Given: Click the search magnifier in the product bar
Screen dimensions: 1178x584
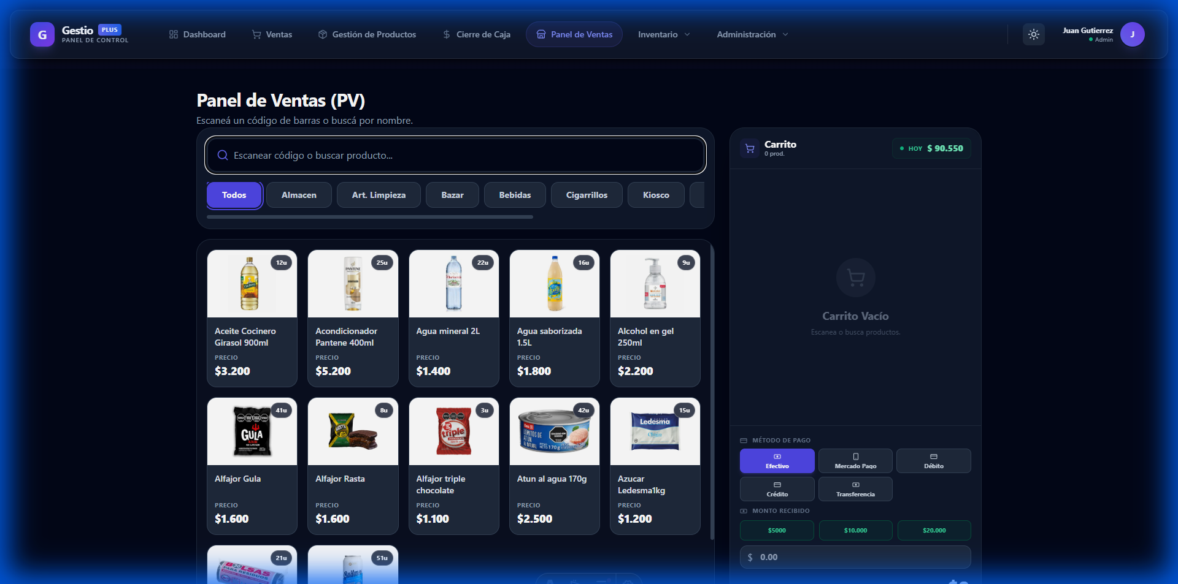Looking at the screenshot, I should point(222,155).
